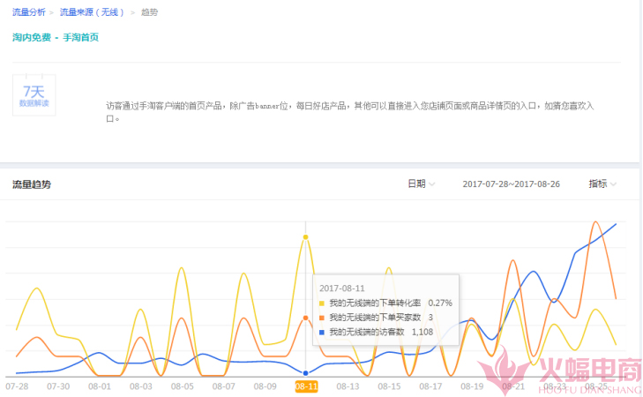Click the orange 下单买家数 legend marker in tooltip
This screenshot has height=397, width=643.
click(323, 318)
